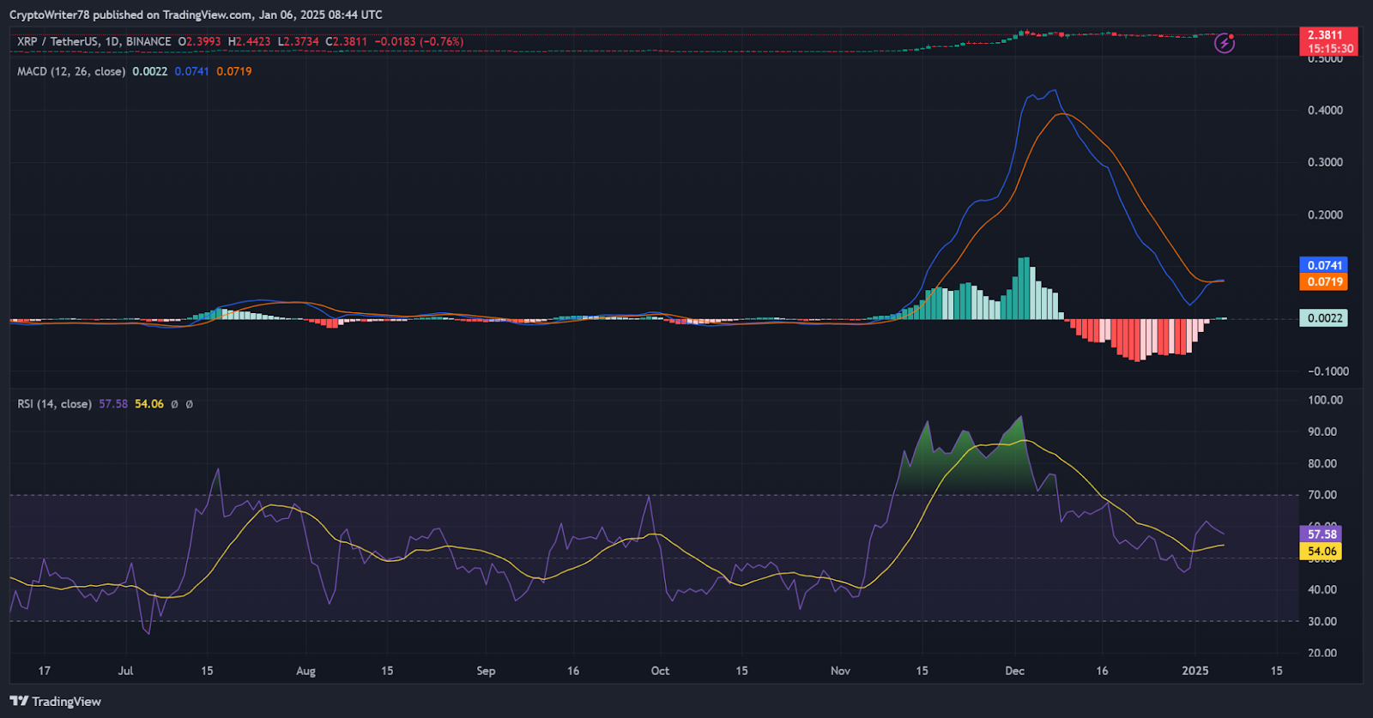Image resolution: width=1373 pixels, height=718 pixels.
Task: Click purple RSI legend value 57.58
Action: click(x=113, y=404)
